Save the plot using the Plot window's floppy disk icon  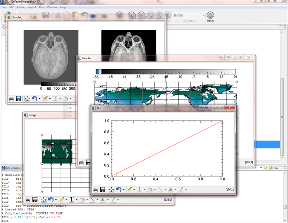(103, 189)
